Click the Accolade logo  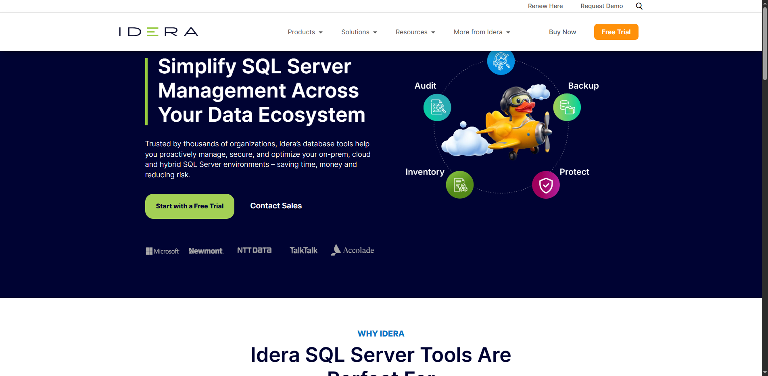(x=353, y=250)
